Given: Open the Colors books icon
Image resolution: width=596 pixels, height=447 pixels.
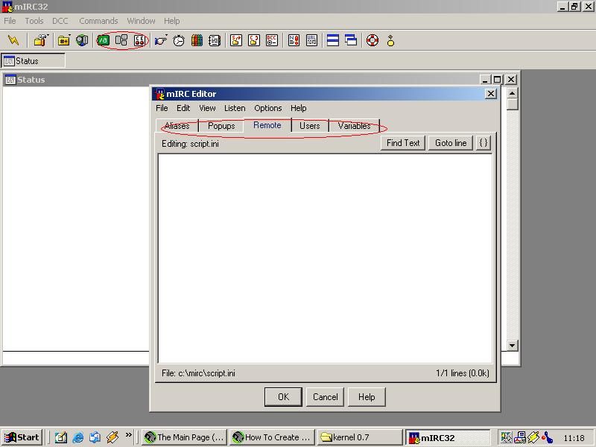Looking at the screenshot, I should (x=197, y=40).
